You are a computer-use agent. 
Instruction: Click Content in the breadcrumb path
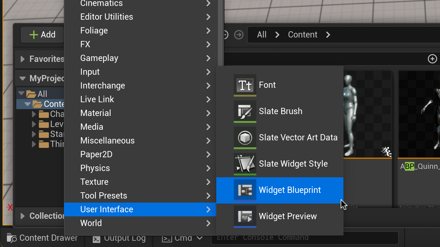302,35
